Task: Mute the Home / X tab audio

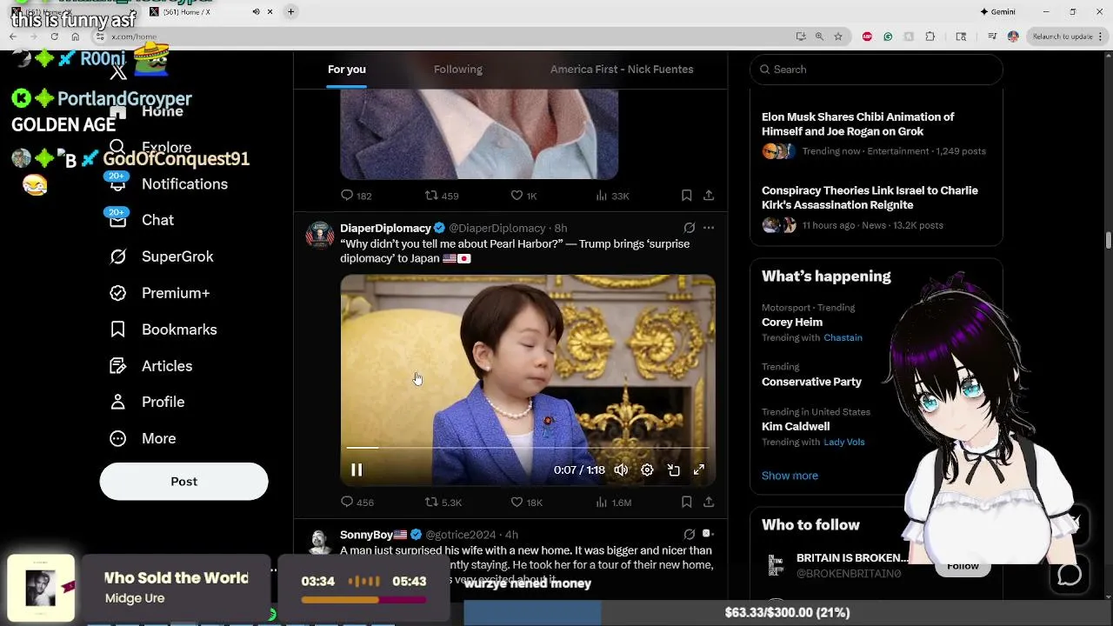Action: click(x=256, y=12)
